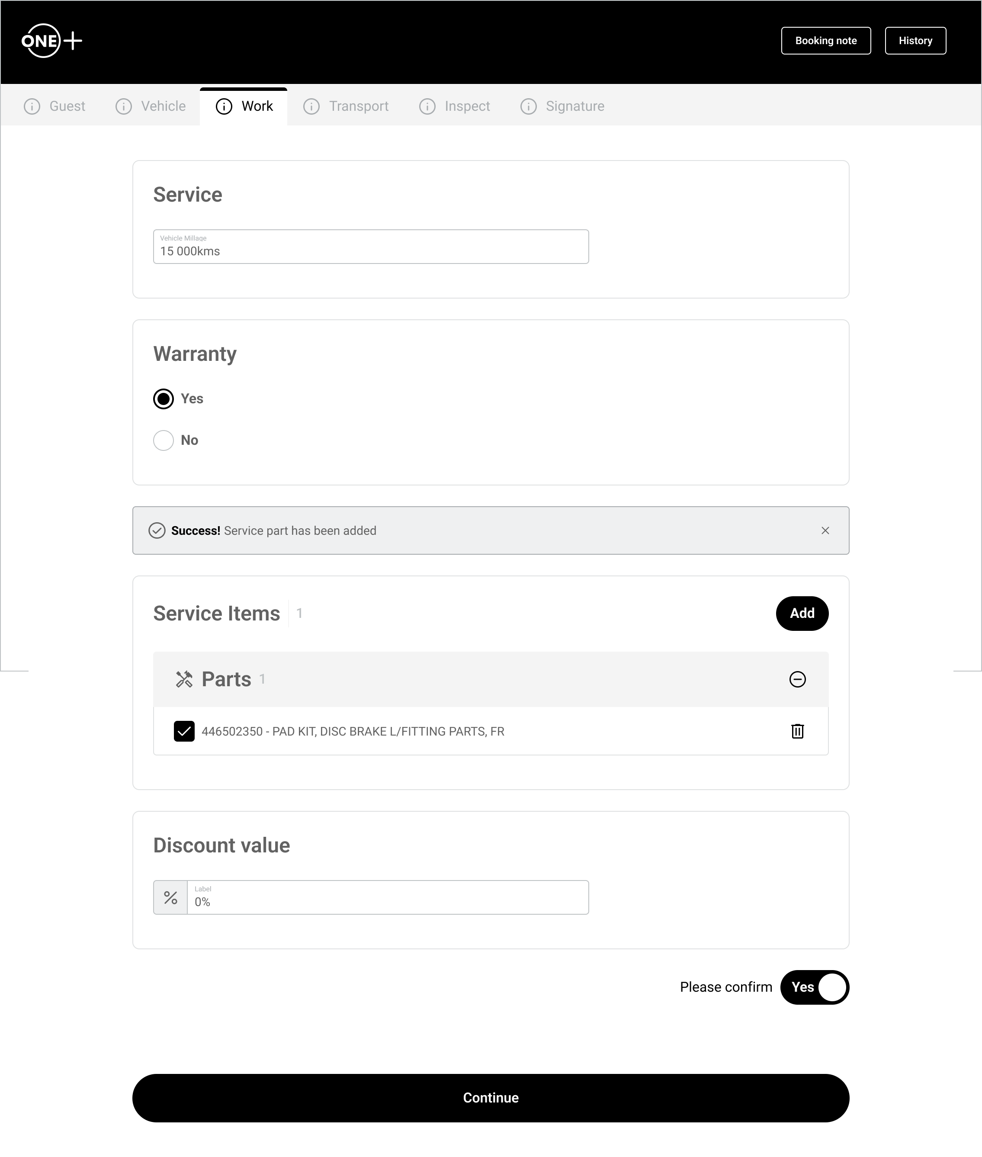
Task: Click the Signature tab info icon
Action: (x=528, y=106)
